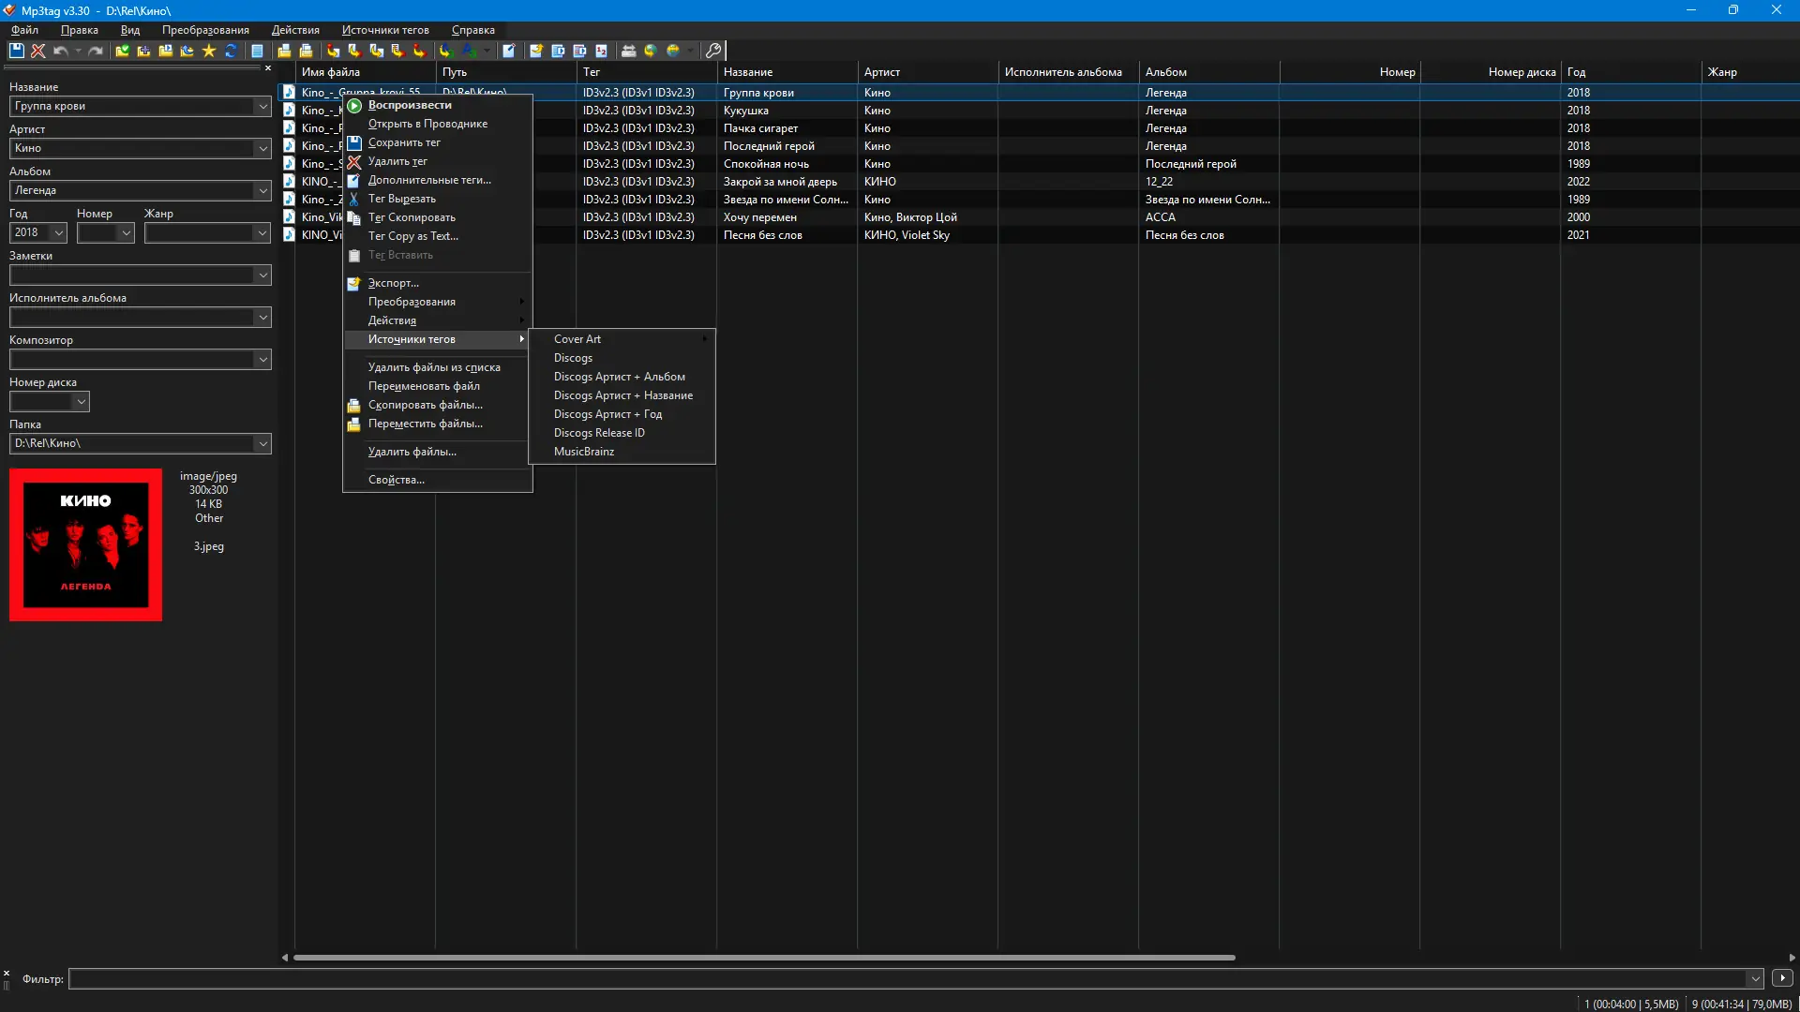Choose MusicBrainz from the tag sources submenu
This screenshot has width=1800, height=1012.
coord(584,452)
